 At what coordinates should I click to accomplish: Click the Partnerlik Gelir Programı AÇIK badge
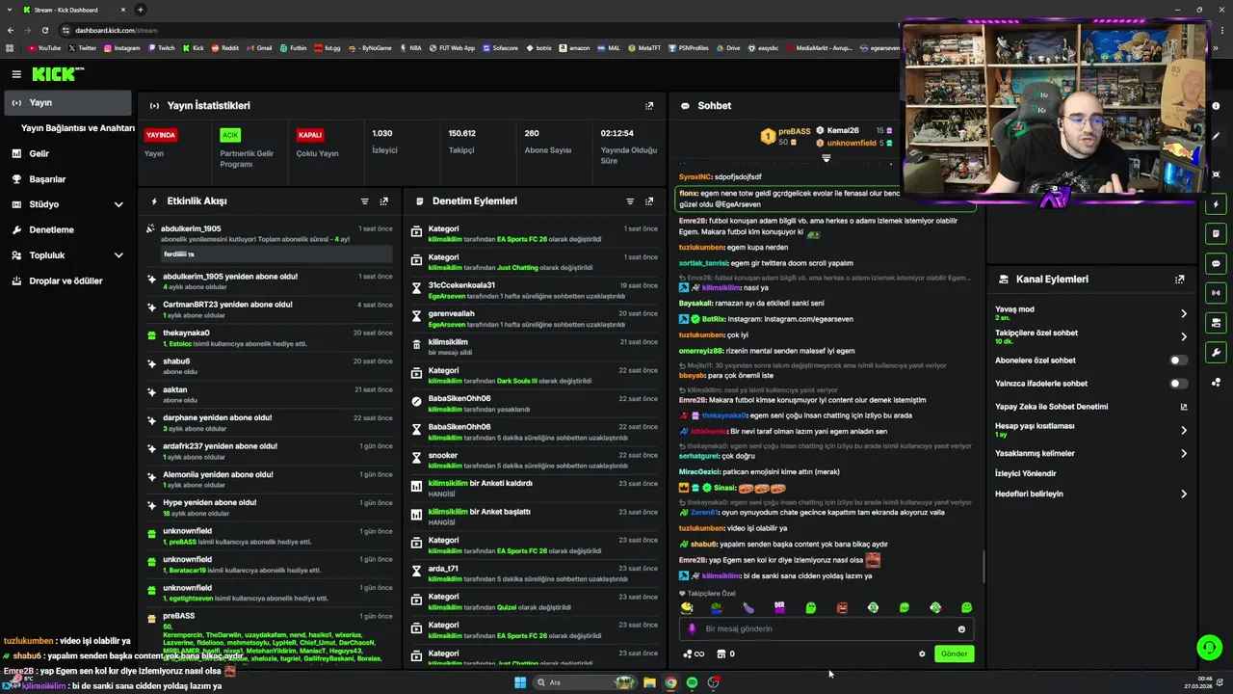point(229,135)
